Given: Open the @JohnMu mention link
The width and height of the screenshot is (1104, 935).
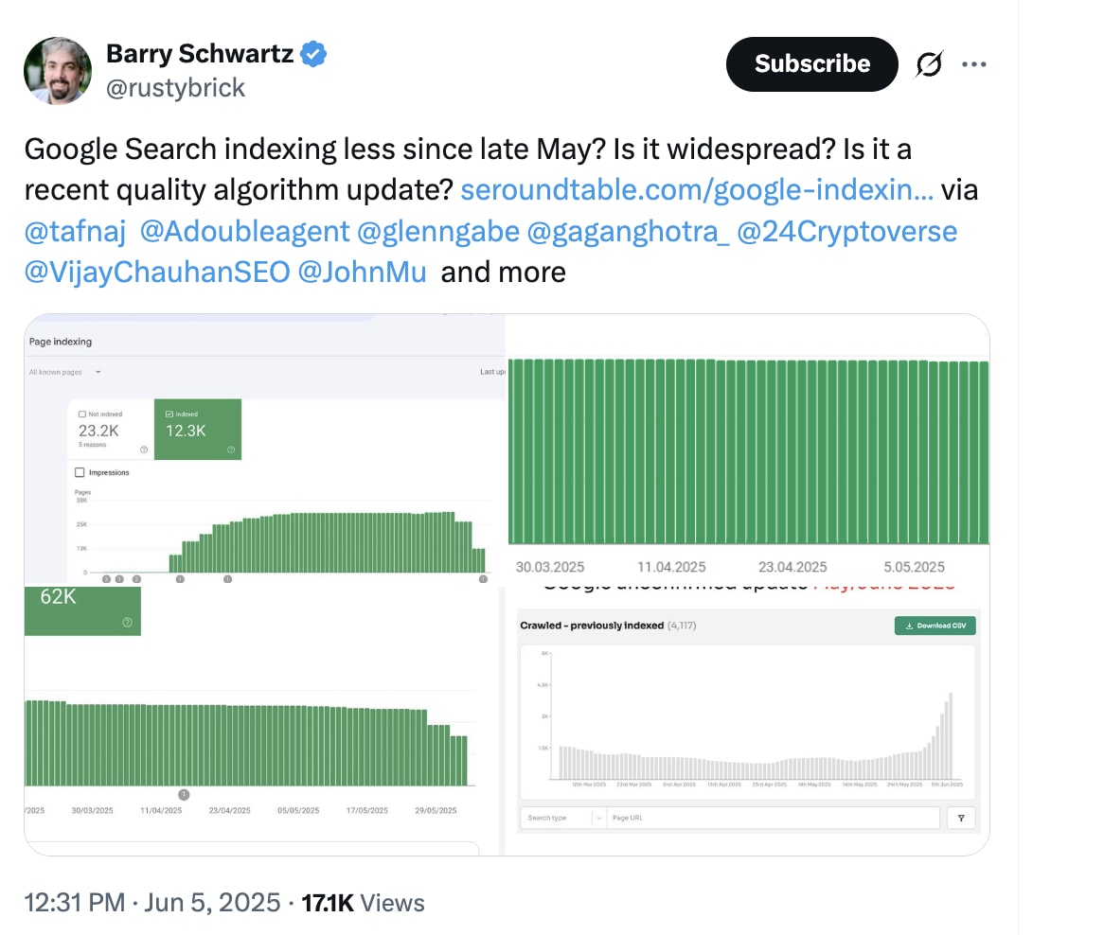Looking at the screenshot, I should pos(362,273).
